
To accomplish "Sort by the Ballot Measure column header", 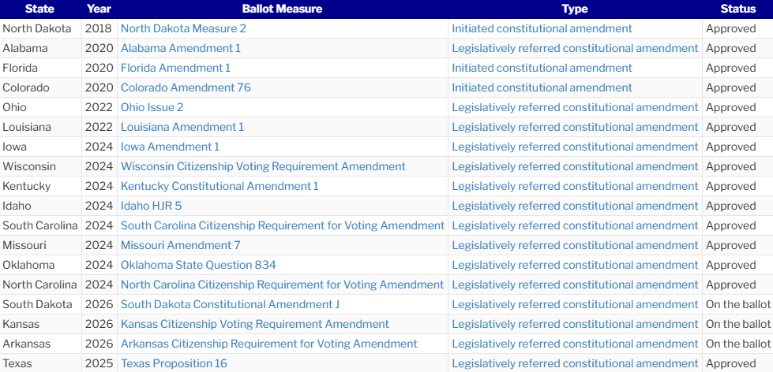I will [282, 9].
